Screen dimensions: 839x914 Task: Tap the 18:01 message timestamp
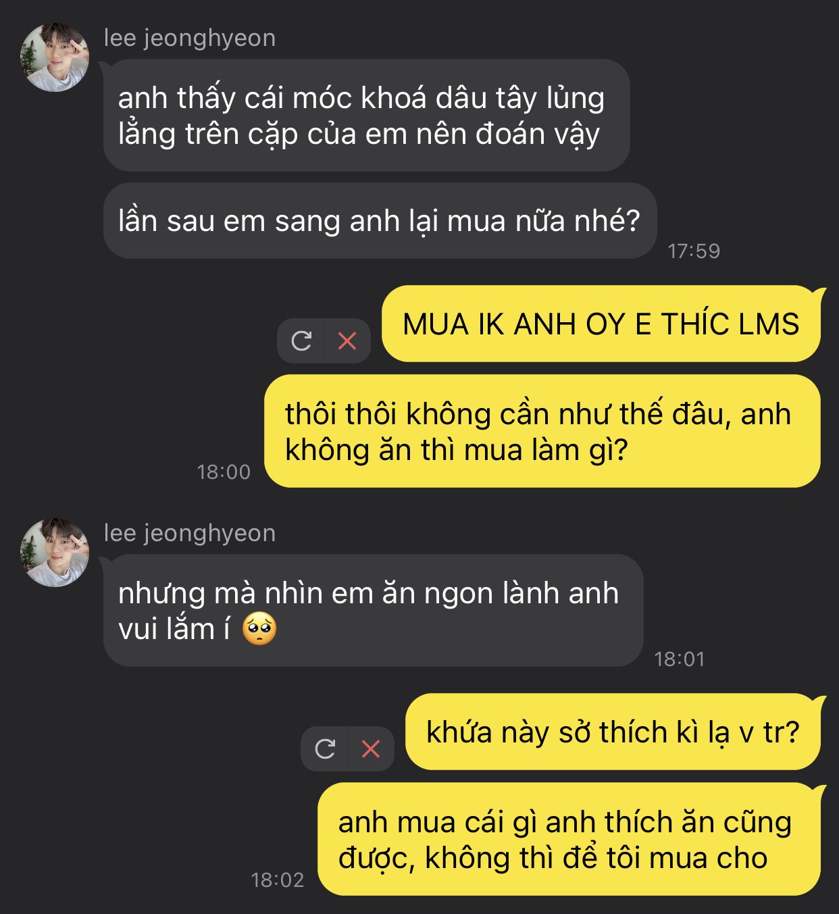[680, 659]
